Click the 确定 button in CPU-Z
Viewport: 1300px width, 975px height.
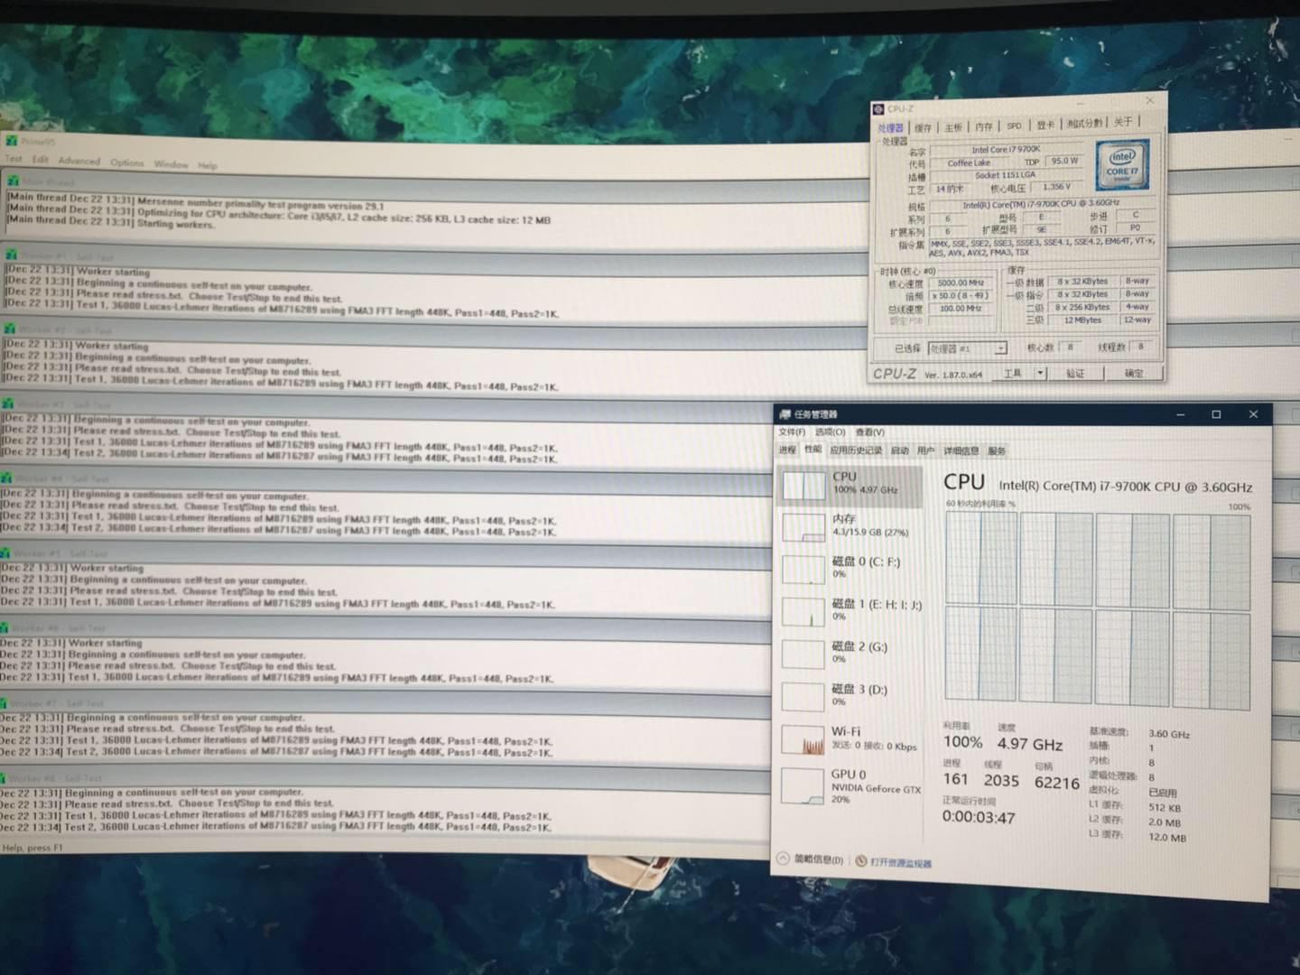(x=1134, y=373)
